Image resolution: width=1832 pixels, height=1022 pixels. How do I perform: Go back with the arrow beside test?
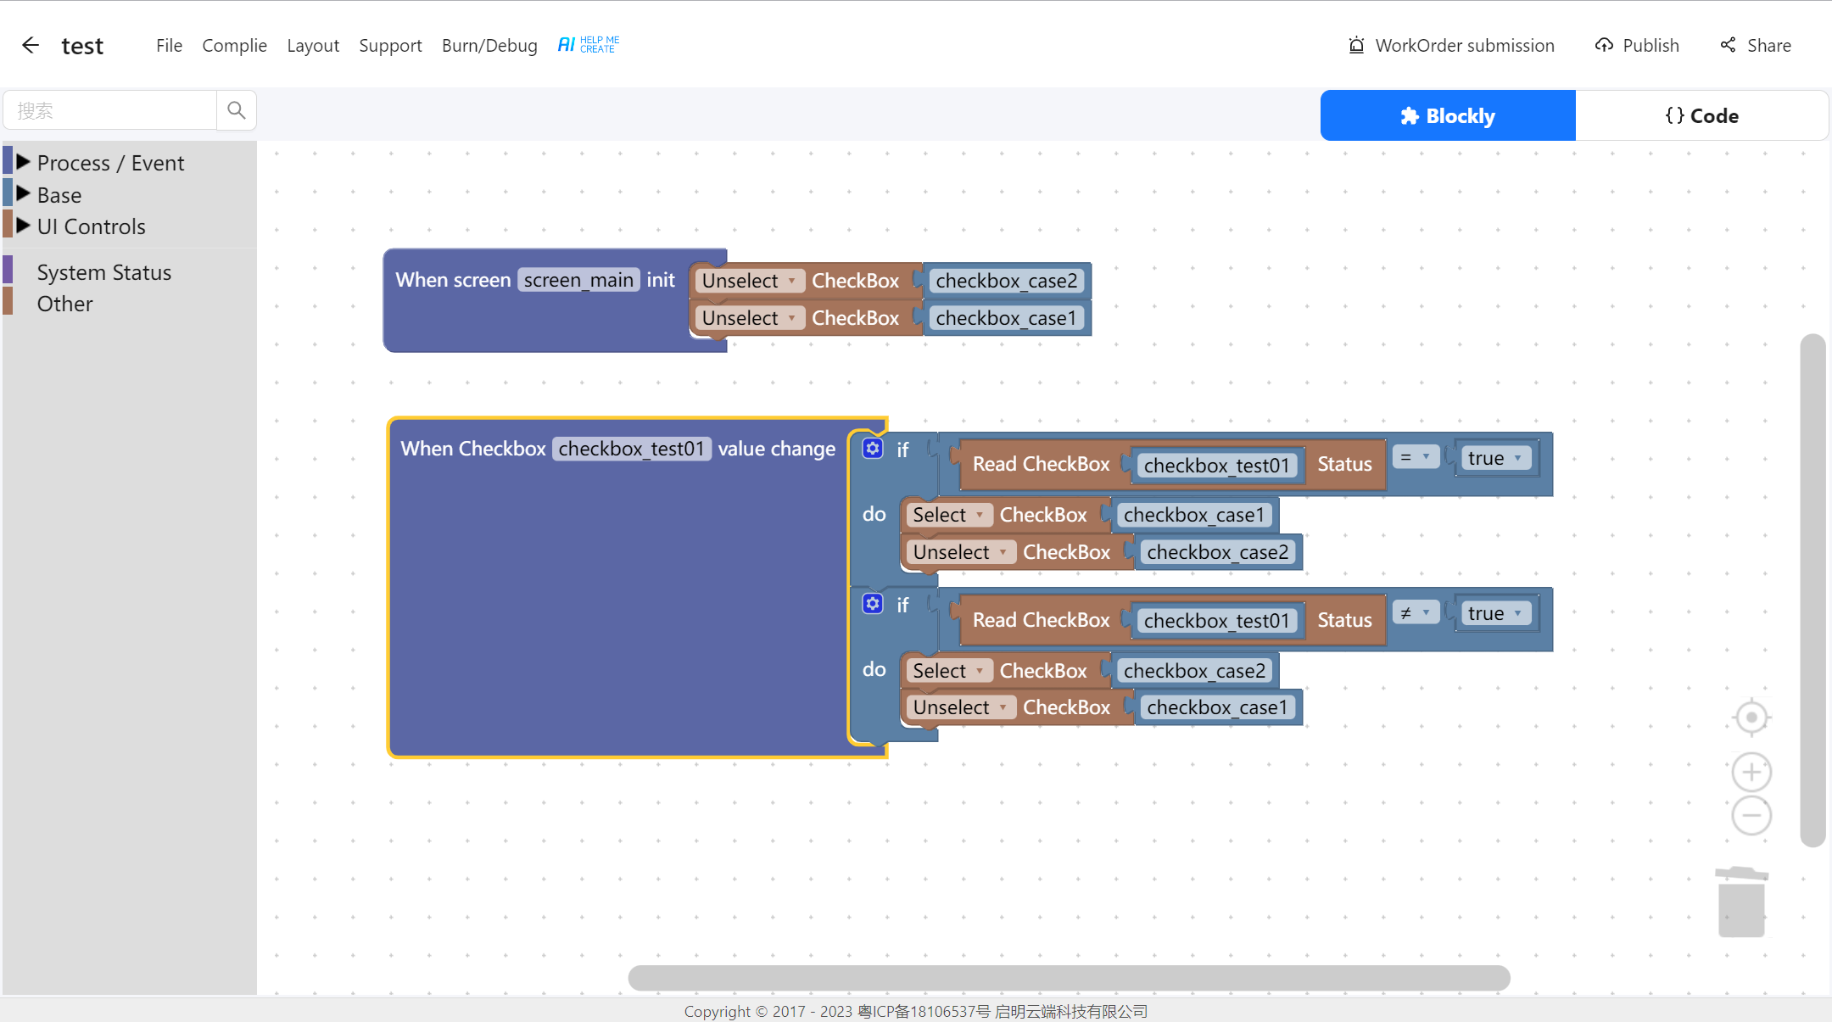pyautogui.click(x=31, y=45)
